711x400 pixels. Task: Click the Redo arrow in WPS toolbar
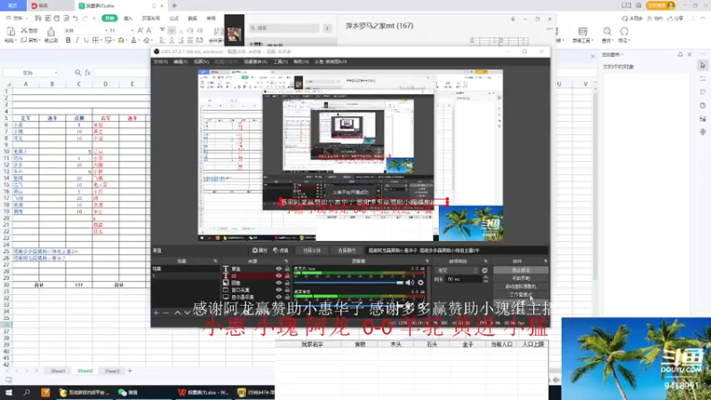pos(84,18)
